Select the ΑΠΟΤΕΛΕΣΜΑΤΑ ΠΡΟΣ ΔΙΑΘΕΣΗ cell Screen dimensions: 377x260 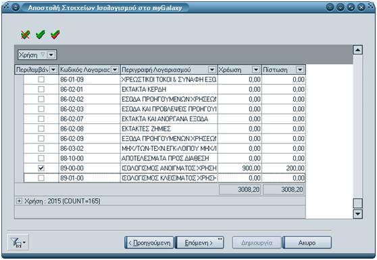coord(169,158)
